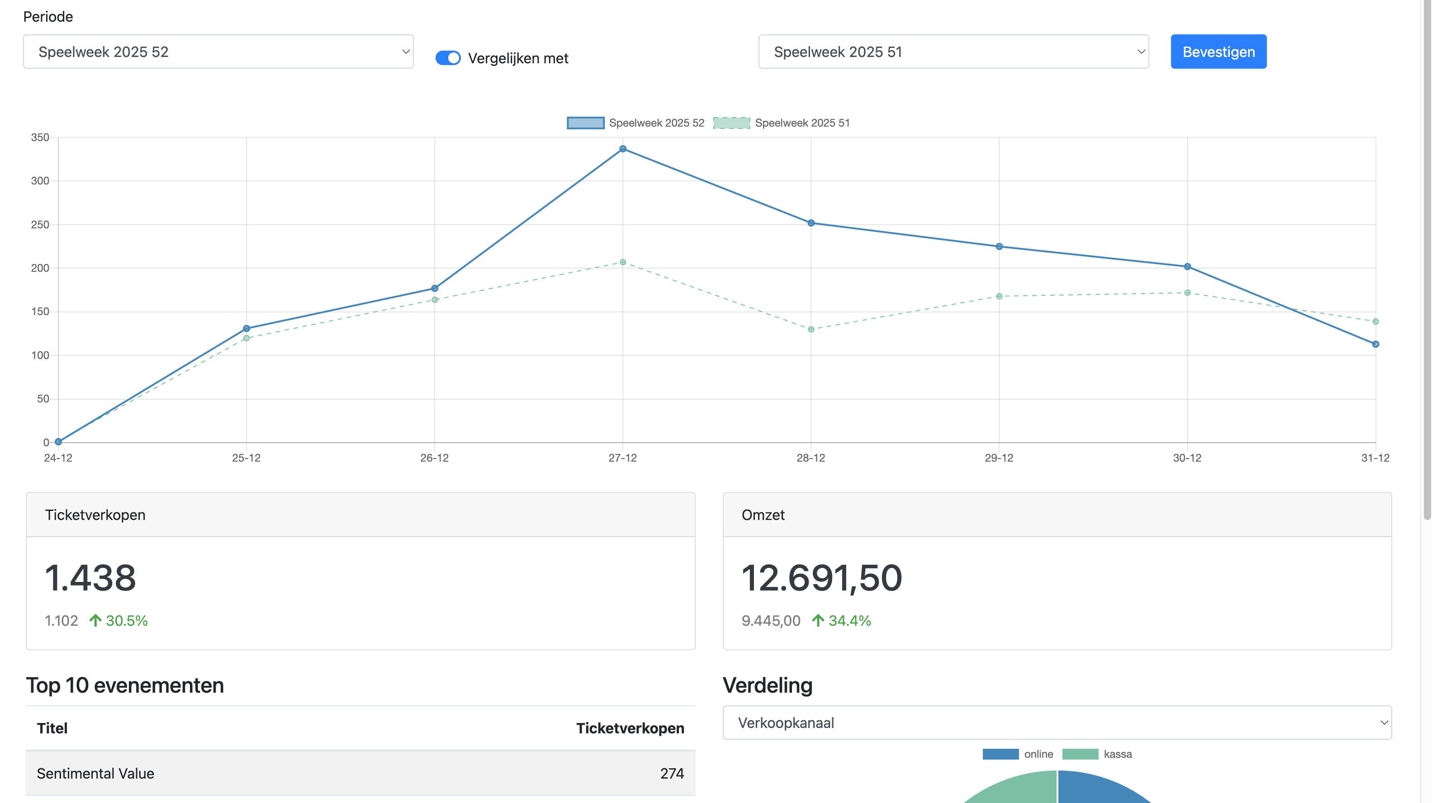Toggle Speelweek 2025 51 legend swatch

pyautogui.click(x=731, y=123)
